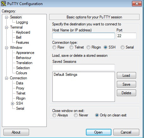This screenshot has width=144, height=138.
Task: Open the Appearance settings category
Action: point(25,53)
